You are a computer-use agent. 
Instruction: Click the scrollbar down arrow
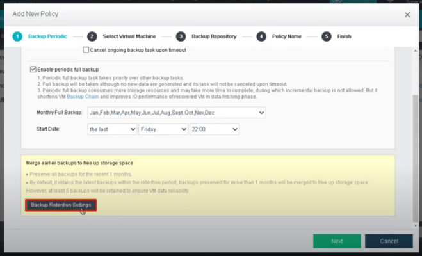pyautogui.click(x=415, y=225)
